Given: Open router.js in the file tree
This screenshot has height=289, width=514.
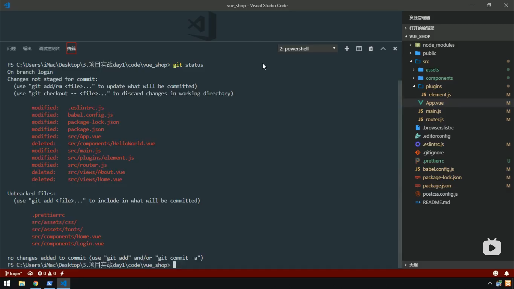Looking at the screenshot, I should click(x=434, y=119).
